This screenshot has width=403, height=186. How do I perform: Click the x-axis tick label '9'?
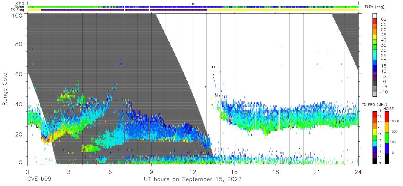pyautogui.click(x=151, y=172)
